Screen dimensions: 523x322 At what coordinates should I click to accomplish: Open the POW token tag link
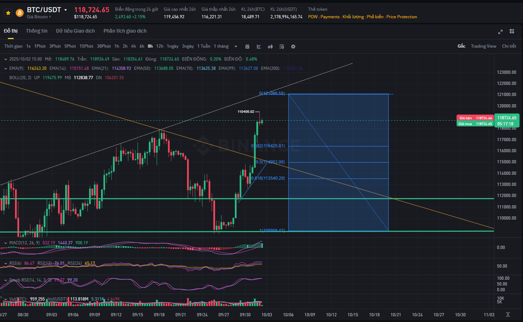tap(313, 17)
